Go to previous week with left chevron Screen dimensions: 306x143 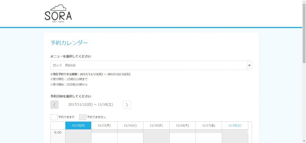[x=54, y=105]
